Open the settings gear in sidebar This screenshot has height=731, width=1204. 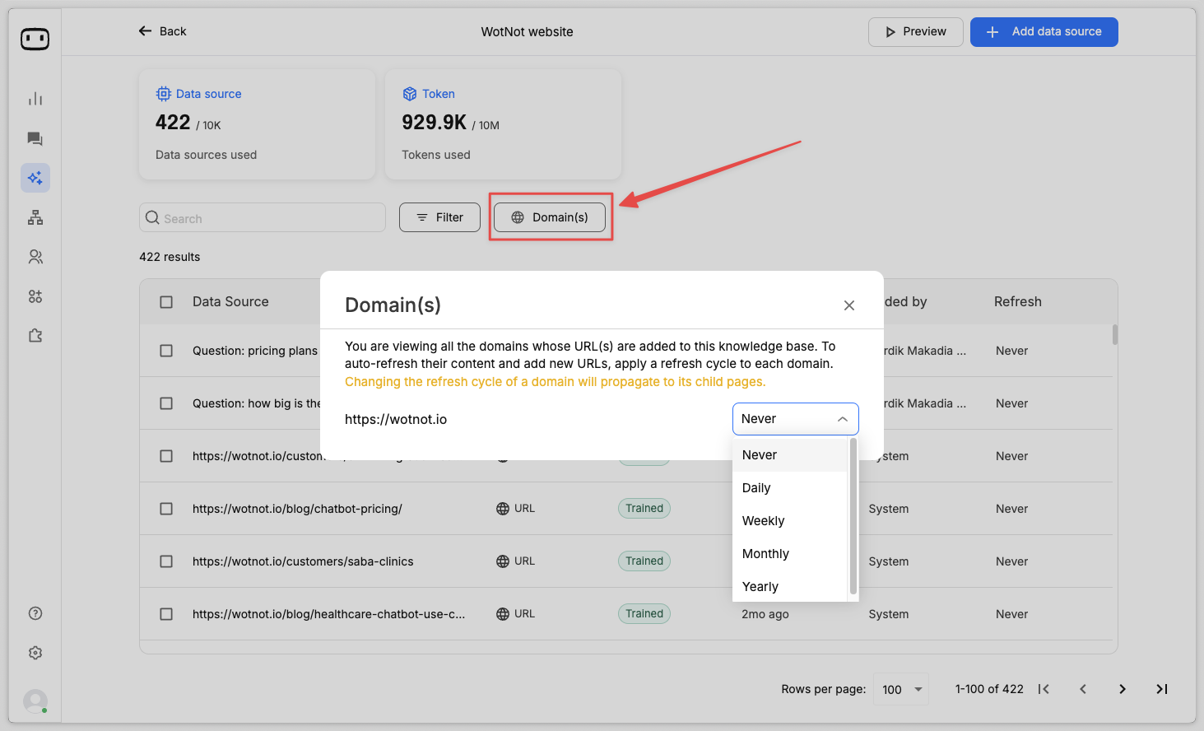[35, 653]
